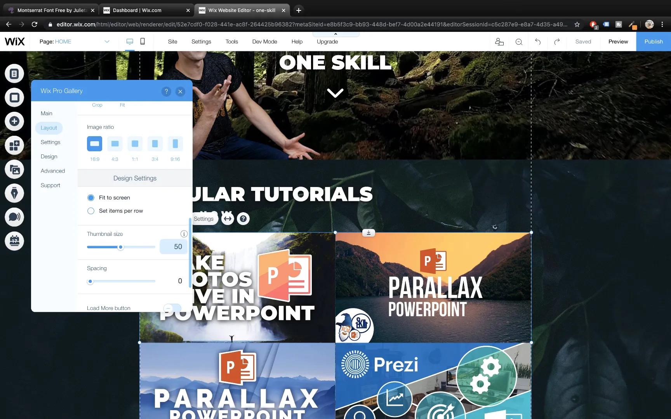
Task: Open the Tools menu
Action: (232, 42)
